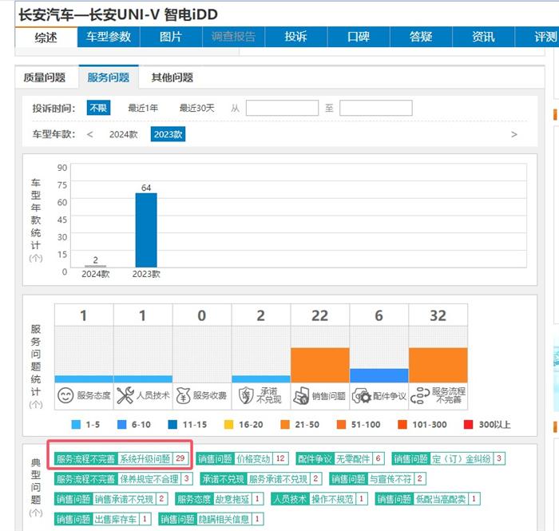
Task: Select the 2024款 model year filter
Action: point(123,134)
